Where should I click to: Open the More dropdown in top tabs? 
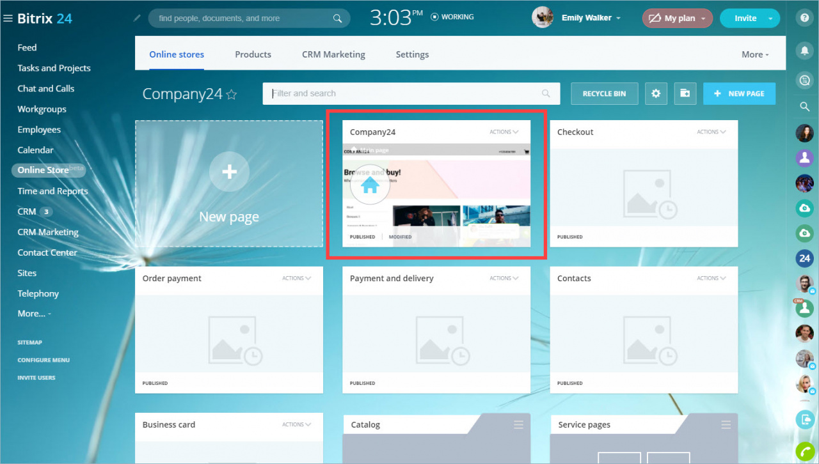click(755, 54)
